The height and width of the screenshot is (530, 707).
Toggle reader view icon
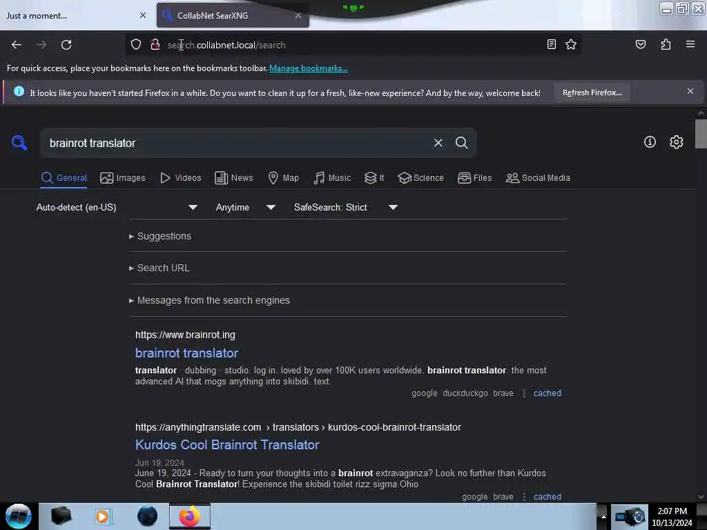point(551,44)
